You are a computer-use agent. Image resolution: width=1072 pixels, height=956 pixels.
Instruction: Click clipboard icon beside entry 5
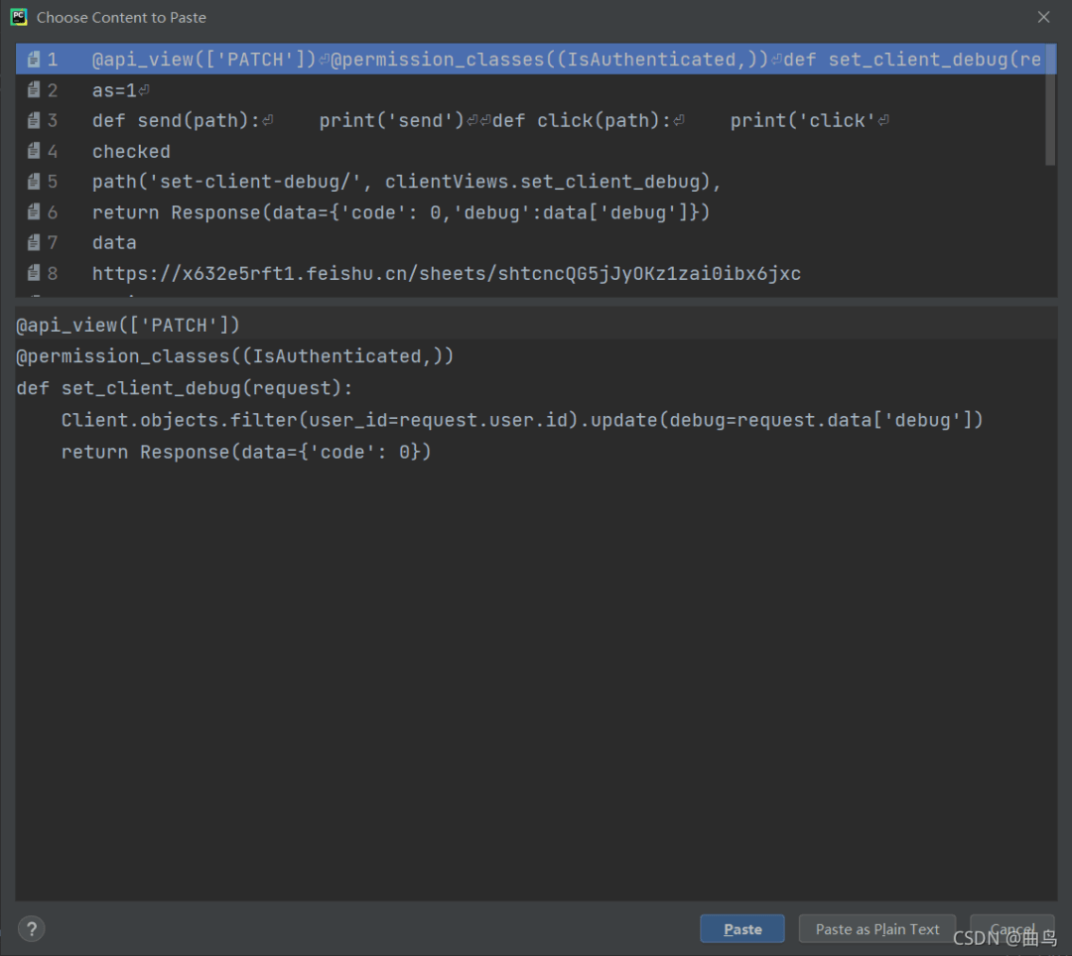click(34, 182)
